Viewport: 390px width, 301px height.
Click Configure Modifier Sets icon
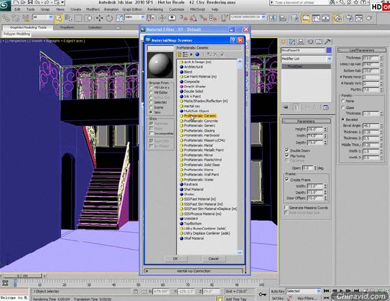(326, 107)
